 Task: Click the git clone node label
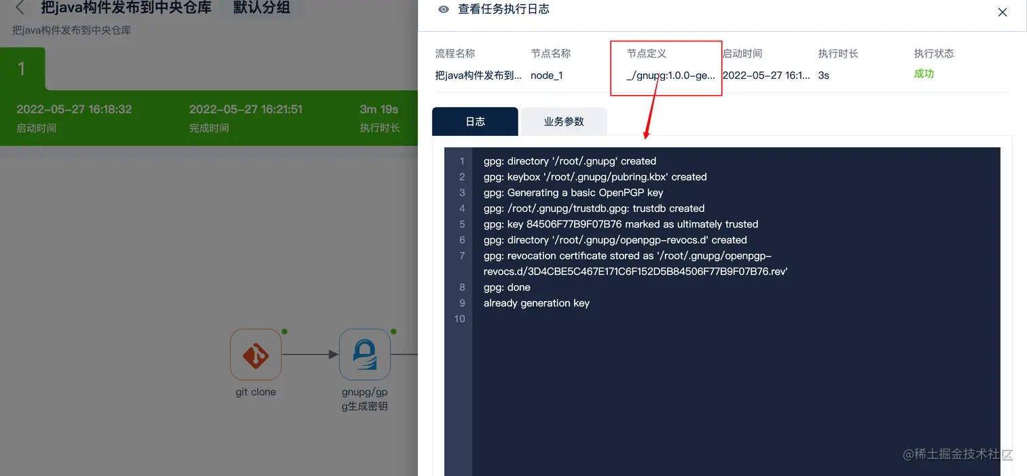point(255,392)
